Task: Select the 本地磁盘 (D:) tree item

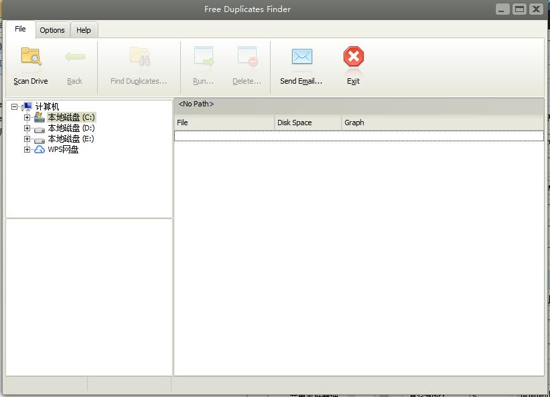Action: pyautogui.click(x=69, y=127)
